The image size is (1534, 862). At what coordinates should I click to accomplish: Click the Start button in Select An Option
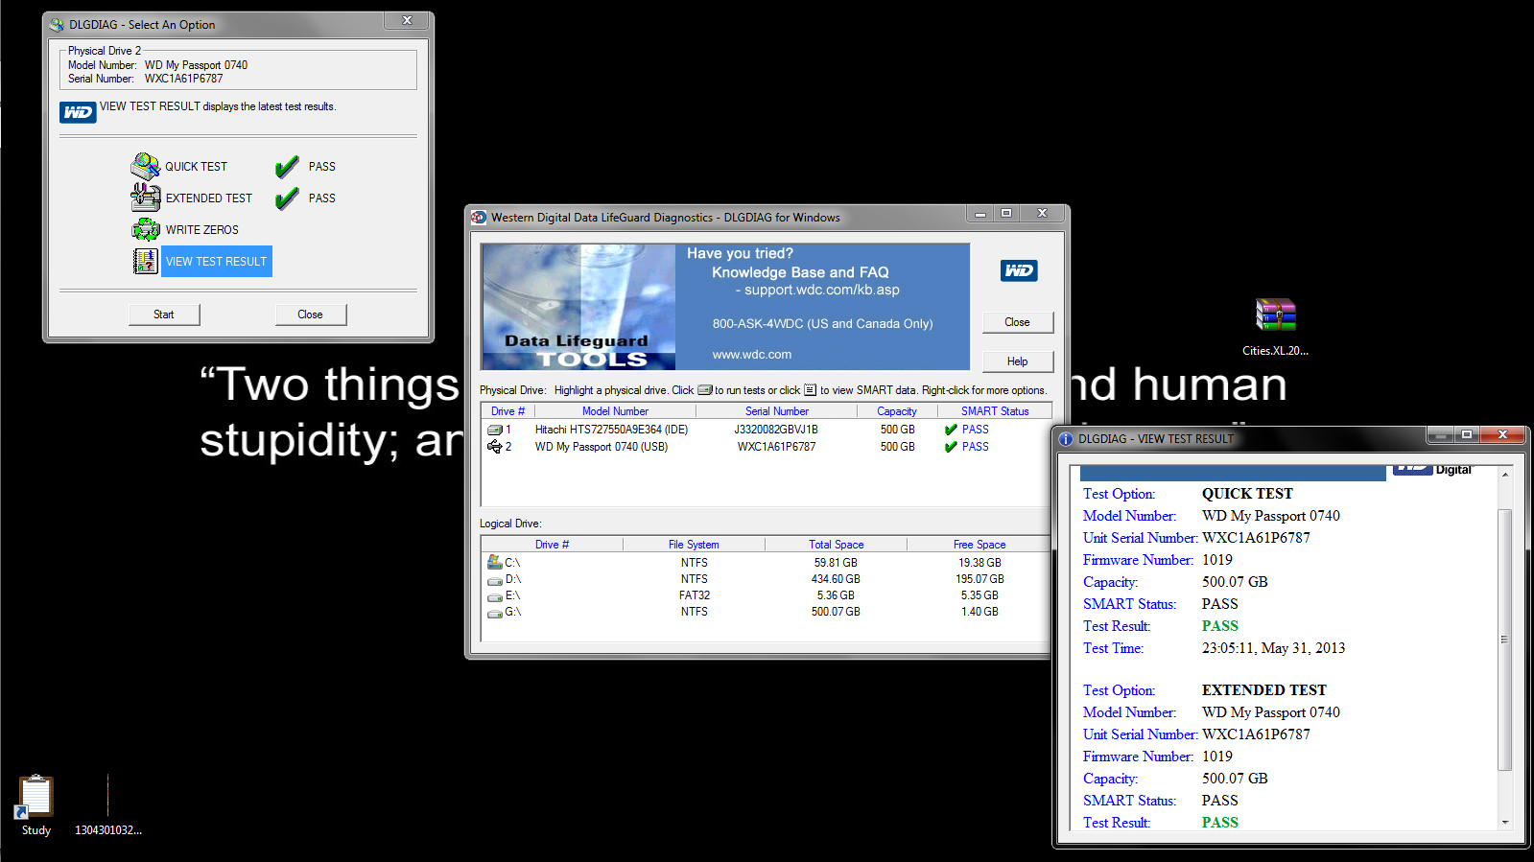[164, 315]
